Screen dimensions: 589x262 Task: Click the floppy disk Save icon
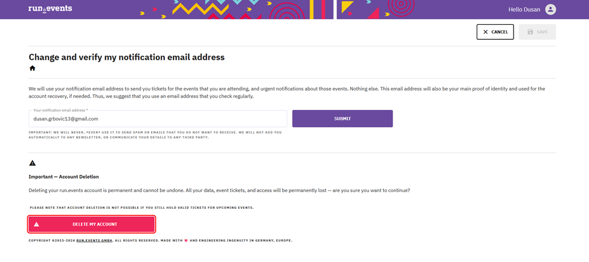(530, 32)
